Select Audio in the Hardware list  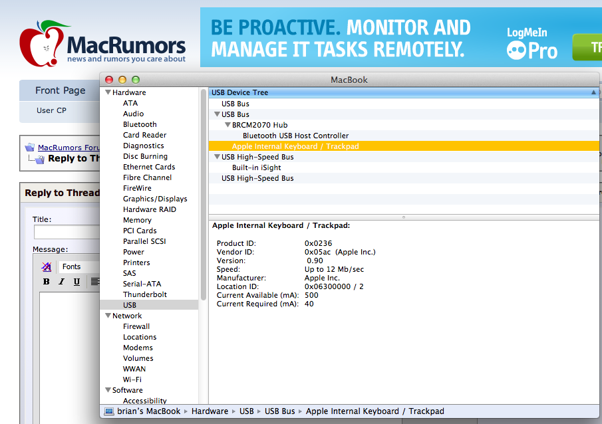pyautogui.click(x=133, y=114)
